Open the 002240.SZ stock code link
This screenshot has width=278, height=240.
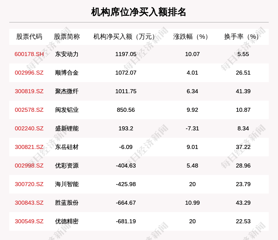(29, 129)
